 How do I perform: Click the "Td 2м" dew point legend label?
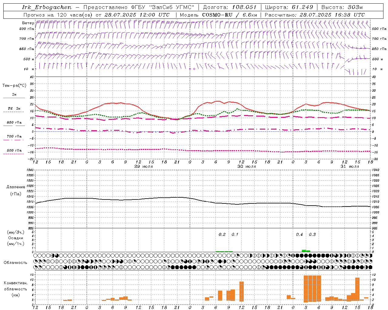coord(14,108)
